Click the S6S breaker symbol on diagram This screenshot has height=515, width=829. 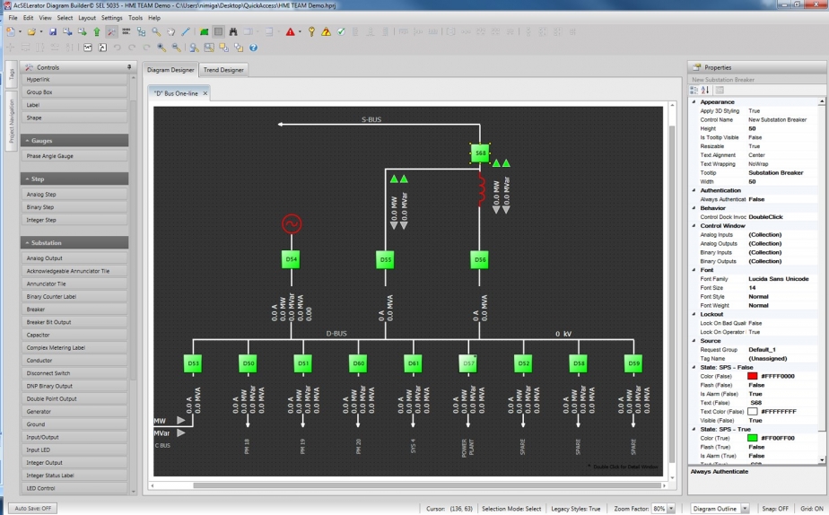coord(481,153)
